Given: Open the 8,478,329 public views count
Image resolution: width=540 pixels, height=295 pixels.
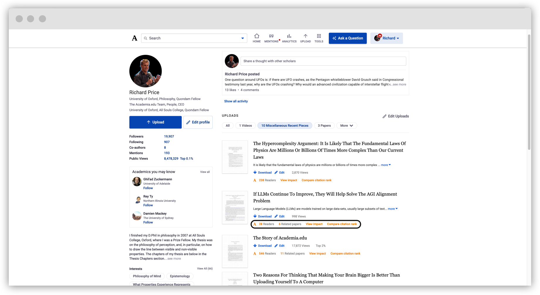Looking at the screenshot, I should [x=171, y=159].
